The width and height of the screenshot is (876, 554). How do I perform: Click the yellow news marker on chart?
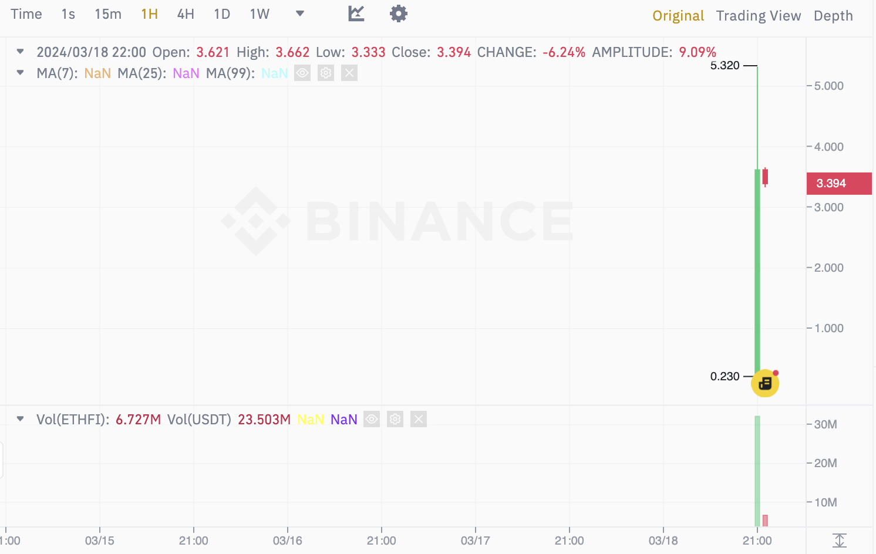(765, 383)
